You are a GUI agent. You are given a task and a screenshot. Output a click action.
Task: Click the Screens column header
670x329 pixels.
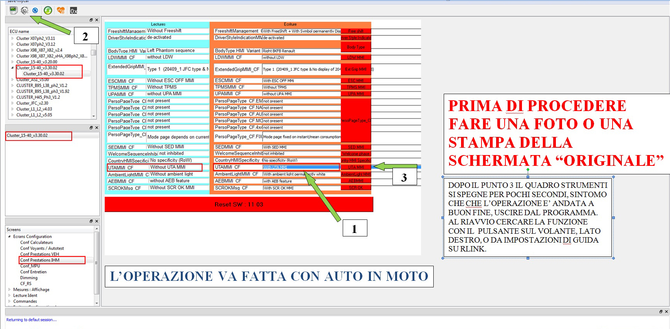[49, 229]
